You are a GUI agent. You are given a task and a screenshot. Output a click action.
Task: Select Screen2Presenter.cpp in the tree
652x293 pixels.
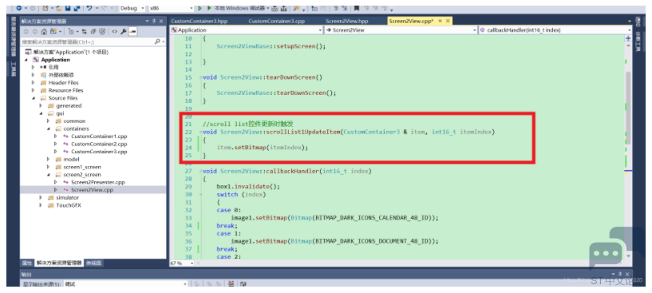97,182
